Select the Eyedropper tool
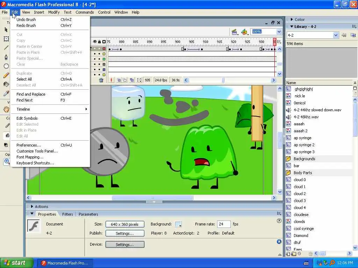The image size is (358, 268). pyautogui.click(x=6, y=93)
